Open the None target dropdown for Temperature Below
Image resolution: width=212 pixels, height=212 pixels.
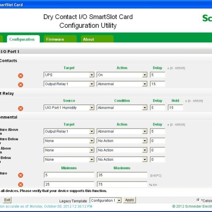[x=69, y=141]
